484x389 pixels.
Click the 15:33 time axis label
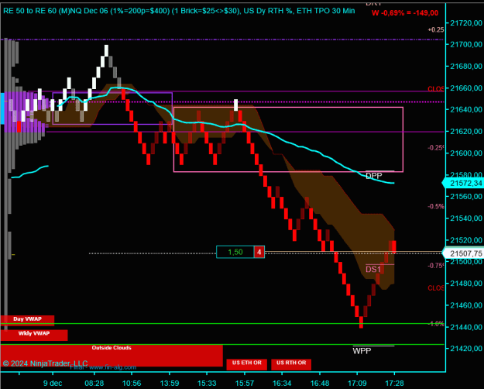207,384
